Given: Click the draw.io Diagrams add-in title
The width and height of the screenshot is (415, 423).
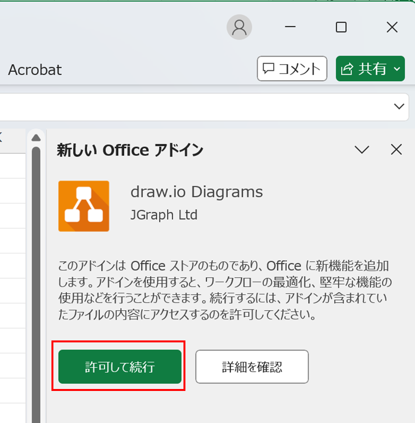Looking at the screenshot, I should point(197,192).
